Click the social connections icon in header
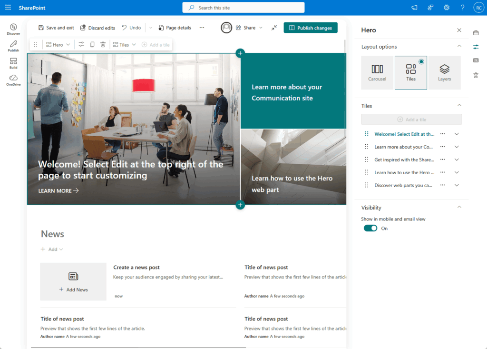Image resolution: width=487 pixels, height=349 pixels. coord(430,8)
